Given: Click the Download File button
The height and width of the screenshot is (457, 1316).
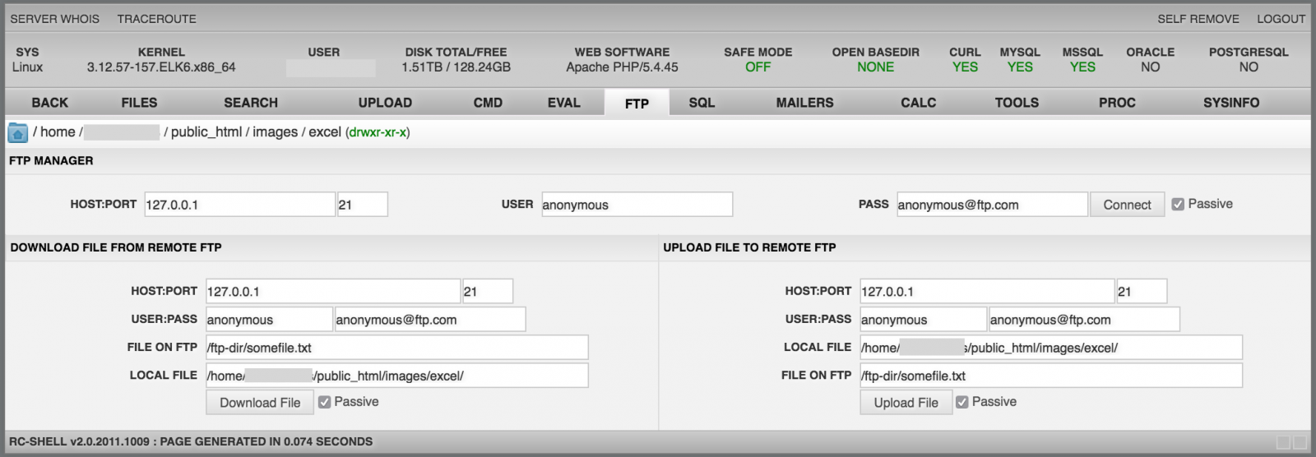Looking at the screenshot, I should [x=260, y=403].
